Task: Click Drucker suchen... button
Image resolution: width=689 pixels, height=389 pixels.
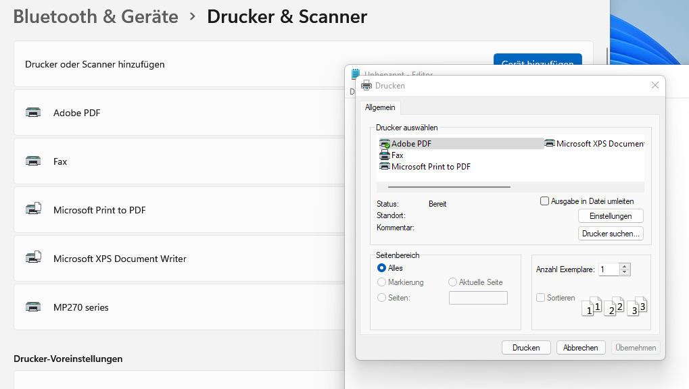Action: (x=611, y=234)
